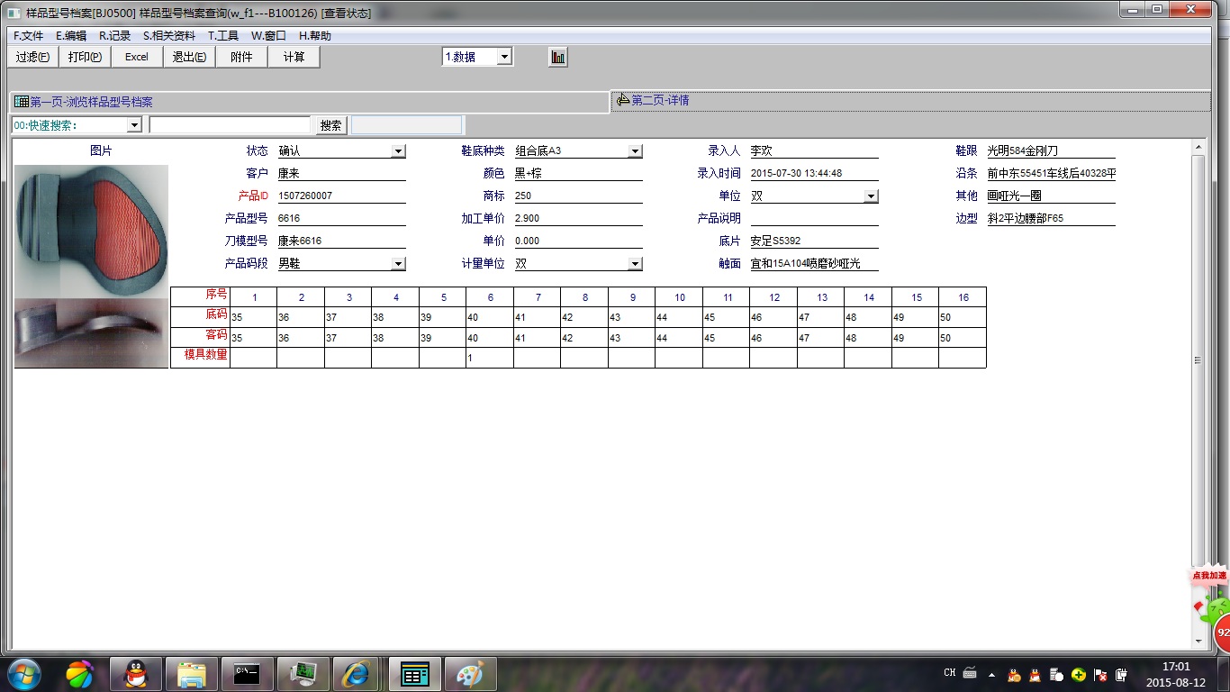This screenshot has height=692, width=1230.
Task: Click the 客户 field 康来
Action: 340,174
